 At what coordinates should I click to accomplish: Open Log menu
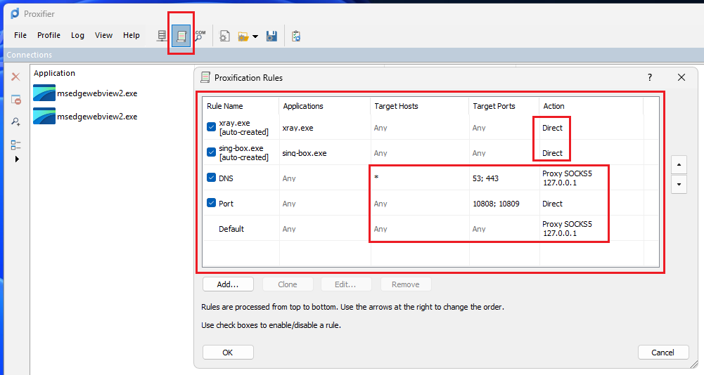click(x=77, y=35)
